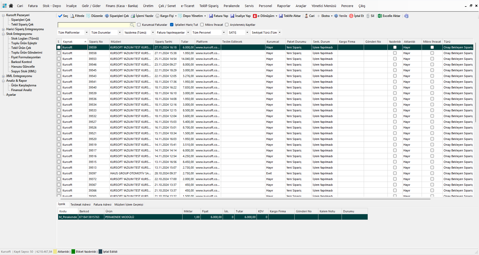479x255 pixels.
Task: Switch to Fatura Adresi tab
Action: 102,205
